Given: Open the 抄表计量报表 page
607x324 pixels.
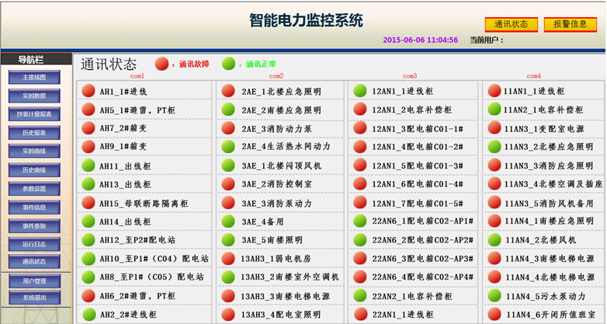Looking at the screenshot, I should click(34, 115).
